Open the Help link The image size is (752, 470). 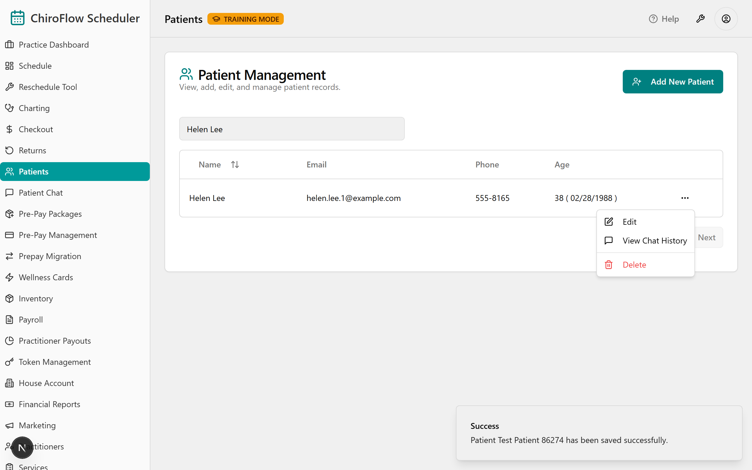click(664, 19)
